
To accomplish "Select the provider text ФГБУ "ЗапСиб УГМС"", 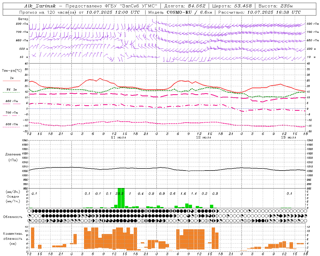I will pos(130,6).
